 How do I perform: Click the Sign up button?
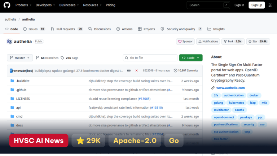257,5
